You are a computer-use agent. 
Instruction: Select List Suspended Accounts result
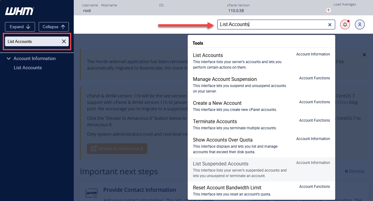[221, 164]
